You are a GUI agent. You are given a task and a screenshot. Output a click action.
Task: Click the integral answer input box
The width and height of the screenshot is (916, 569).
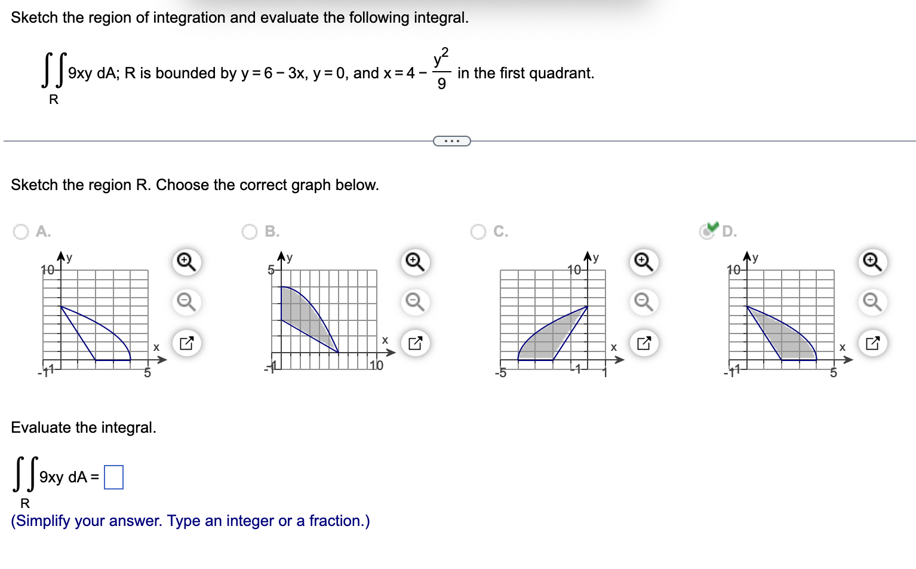coord(113,478)
